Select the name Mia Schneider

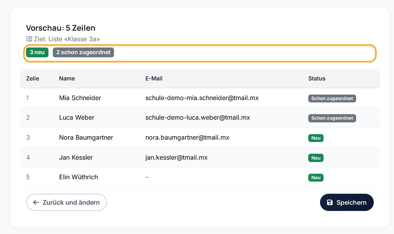click(80, 98)
